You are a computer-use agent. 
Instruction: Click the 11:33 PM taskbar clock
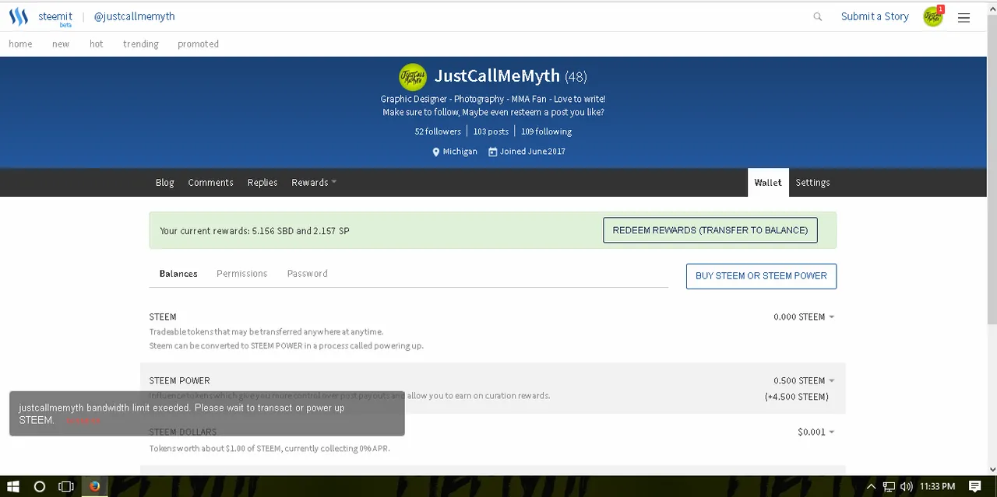tap(937, 486)
